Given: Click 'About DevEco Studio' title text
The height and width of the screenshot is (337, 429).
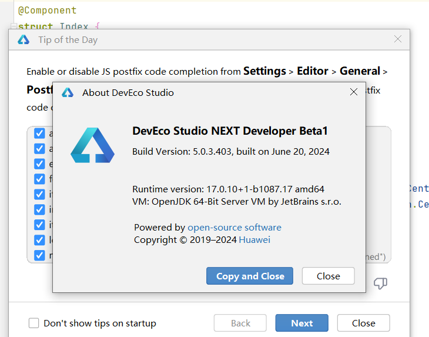Looking at the screenshot, I should (128, 92).
